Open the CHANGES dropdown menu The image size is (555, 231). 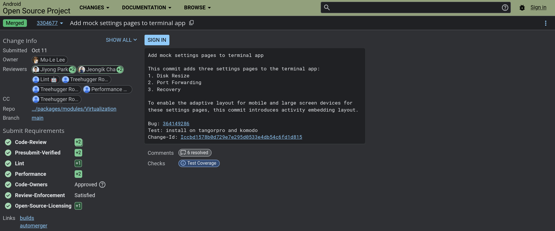[x=94, y=8]
